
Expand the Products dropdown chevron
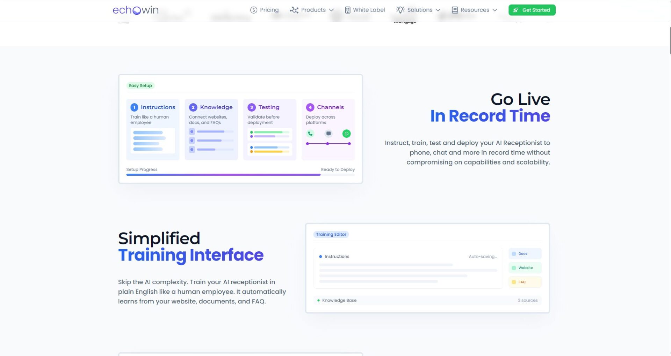[x=331, y=10]
